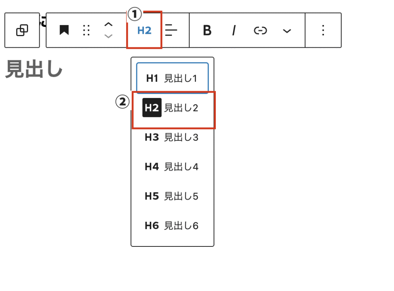Screen dimensions: 394x291
Task: Open the H2 heading level dropdown
Action: 144,30
